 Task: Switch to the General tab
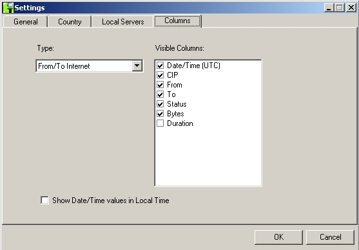pyautogui.click(x=26, y=22)
